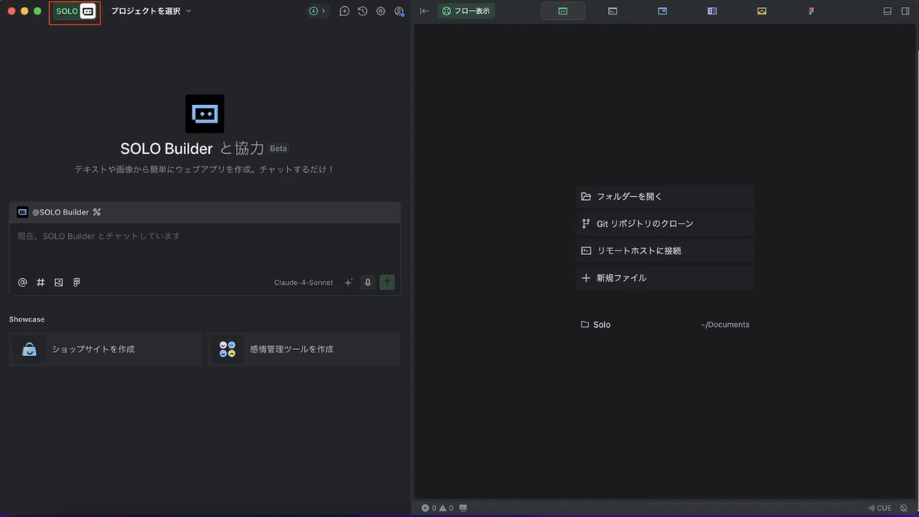919x517 pixels.
Task: Toggle the right side panel layout icon
Action: point(906,11)
